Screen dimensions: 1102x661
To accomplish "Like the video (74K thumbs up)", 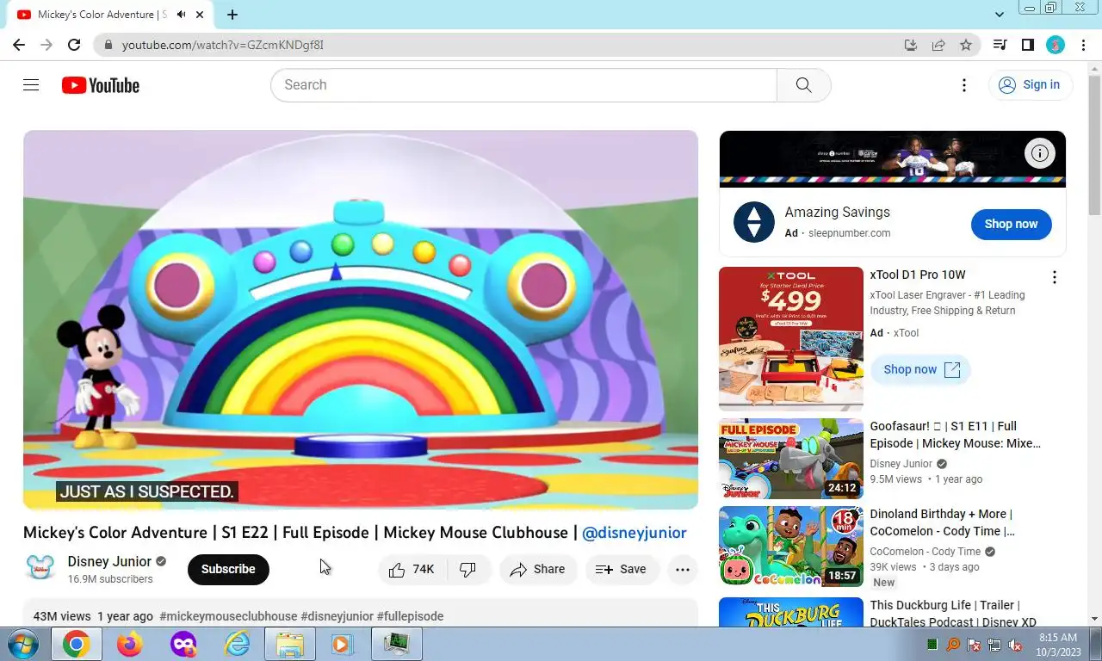I will click(412, 569).
